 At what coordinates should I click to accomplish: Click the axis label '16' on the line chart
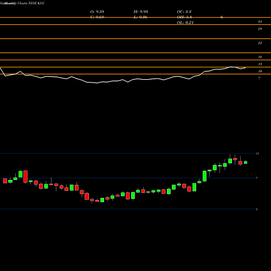(260, 57)
